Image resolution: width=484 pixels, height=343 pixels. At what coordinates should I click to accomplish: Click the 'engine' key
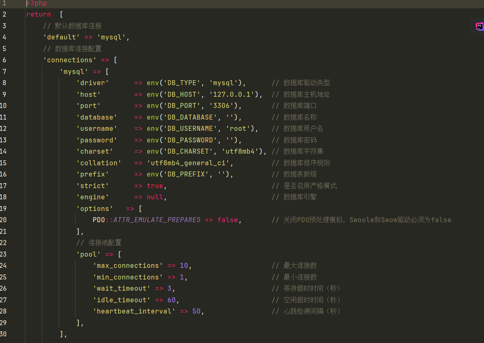(93, 197)
